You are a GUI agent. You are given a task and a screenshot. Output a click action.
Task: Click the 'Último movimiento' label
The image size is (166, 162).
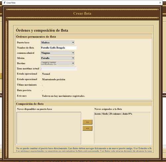pos(27,85)
